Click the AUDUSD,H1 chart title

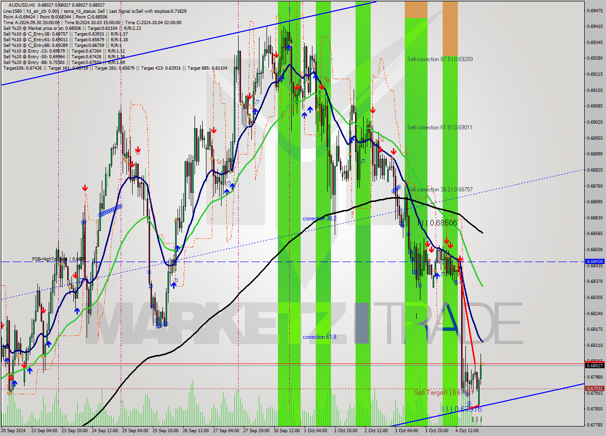tap(21, 5)
